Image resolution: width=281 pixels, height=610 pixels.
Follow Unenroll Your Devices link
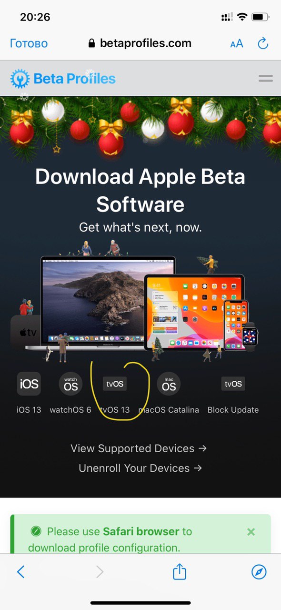coord(140,468)
